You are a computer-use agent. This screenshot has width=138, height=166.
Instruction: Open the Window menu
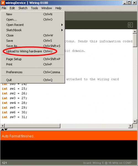47,8
